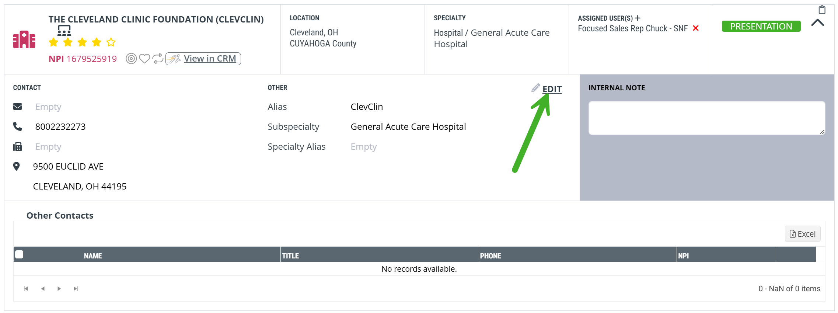The width and height of the screenshot is (838, 313).
Task: Click inside the Internal Note text area
Action: pyautogui.click(x=707, y=118)
